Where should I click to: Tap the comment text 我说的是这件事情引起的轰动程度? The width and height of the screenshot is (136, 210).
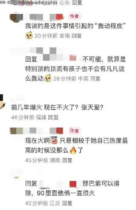pyautogui.click(x=76, y=26)
